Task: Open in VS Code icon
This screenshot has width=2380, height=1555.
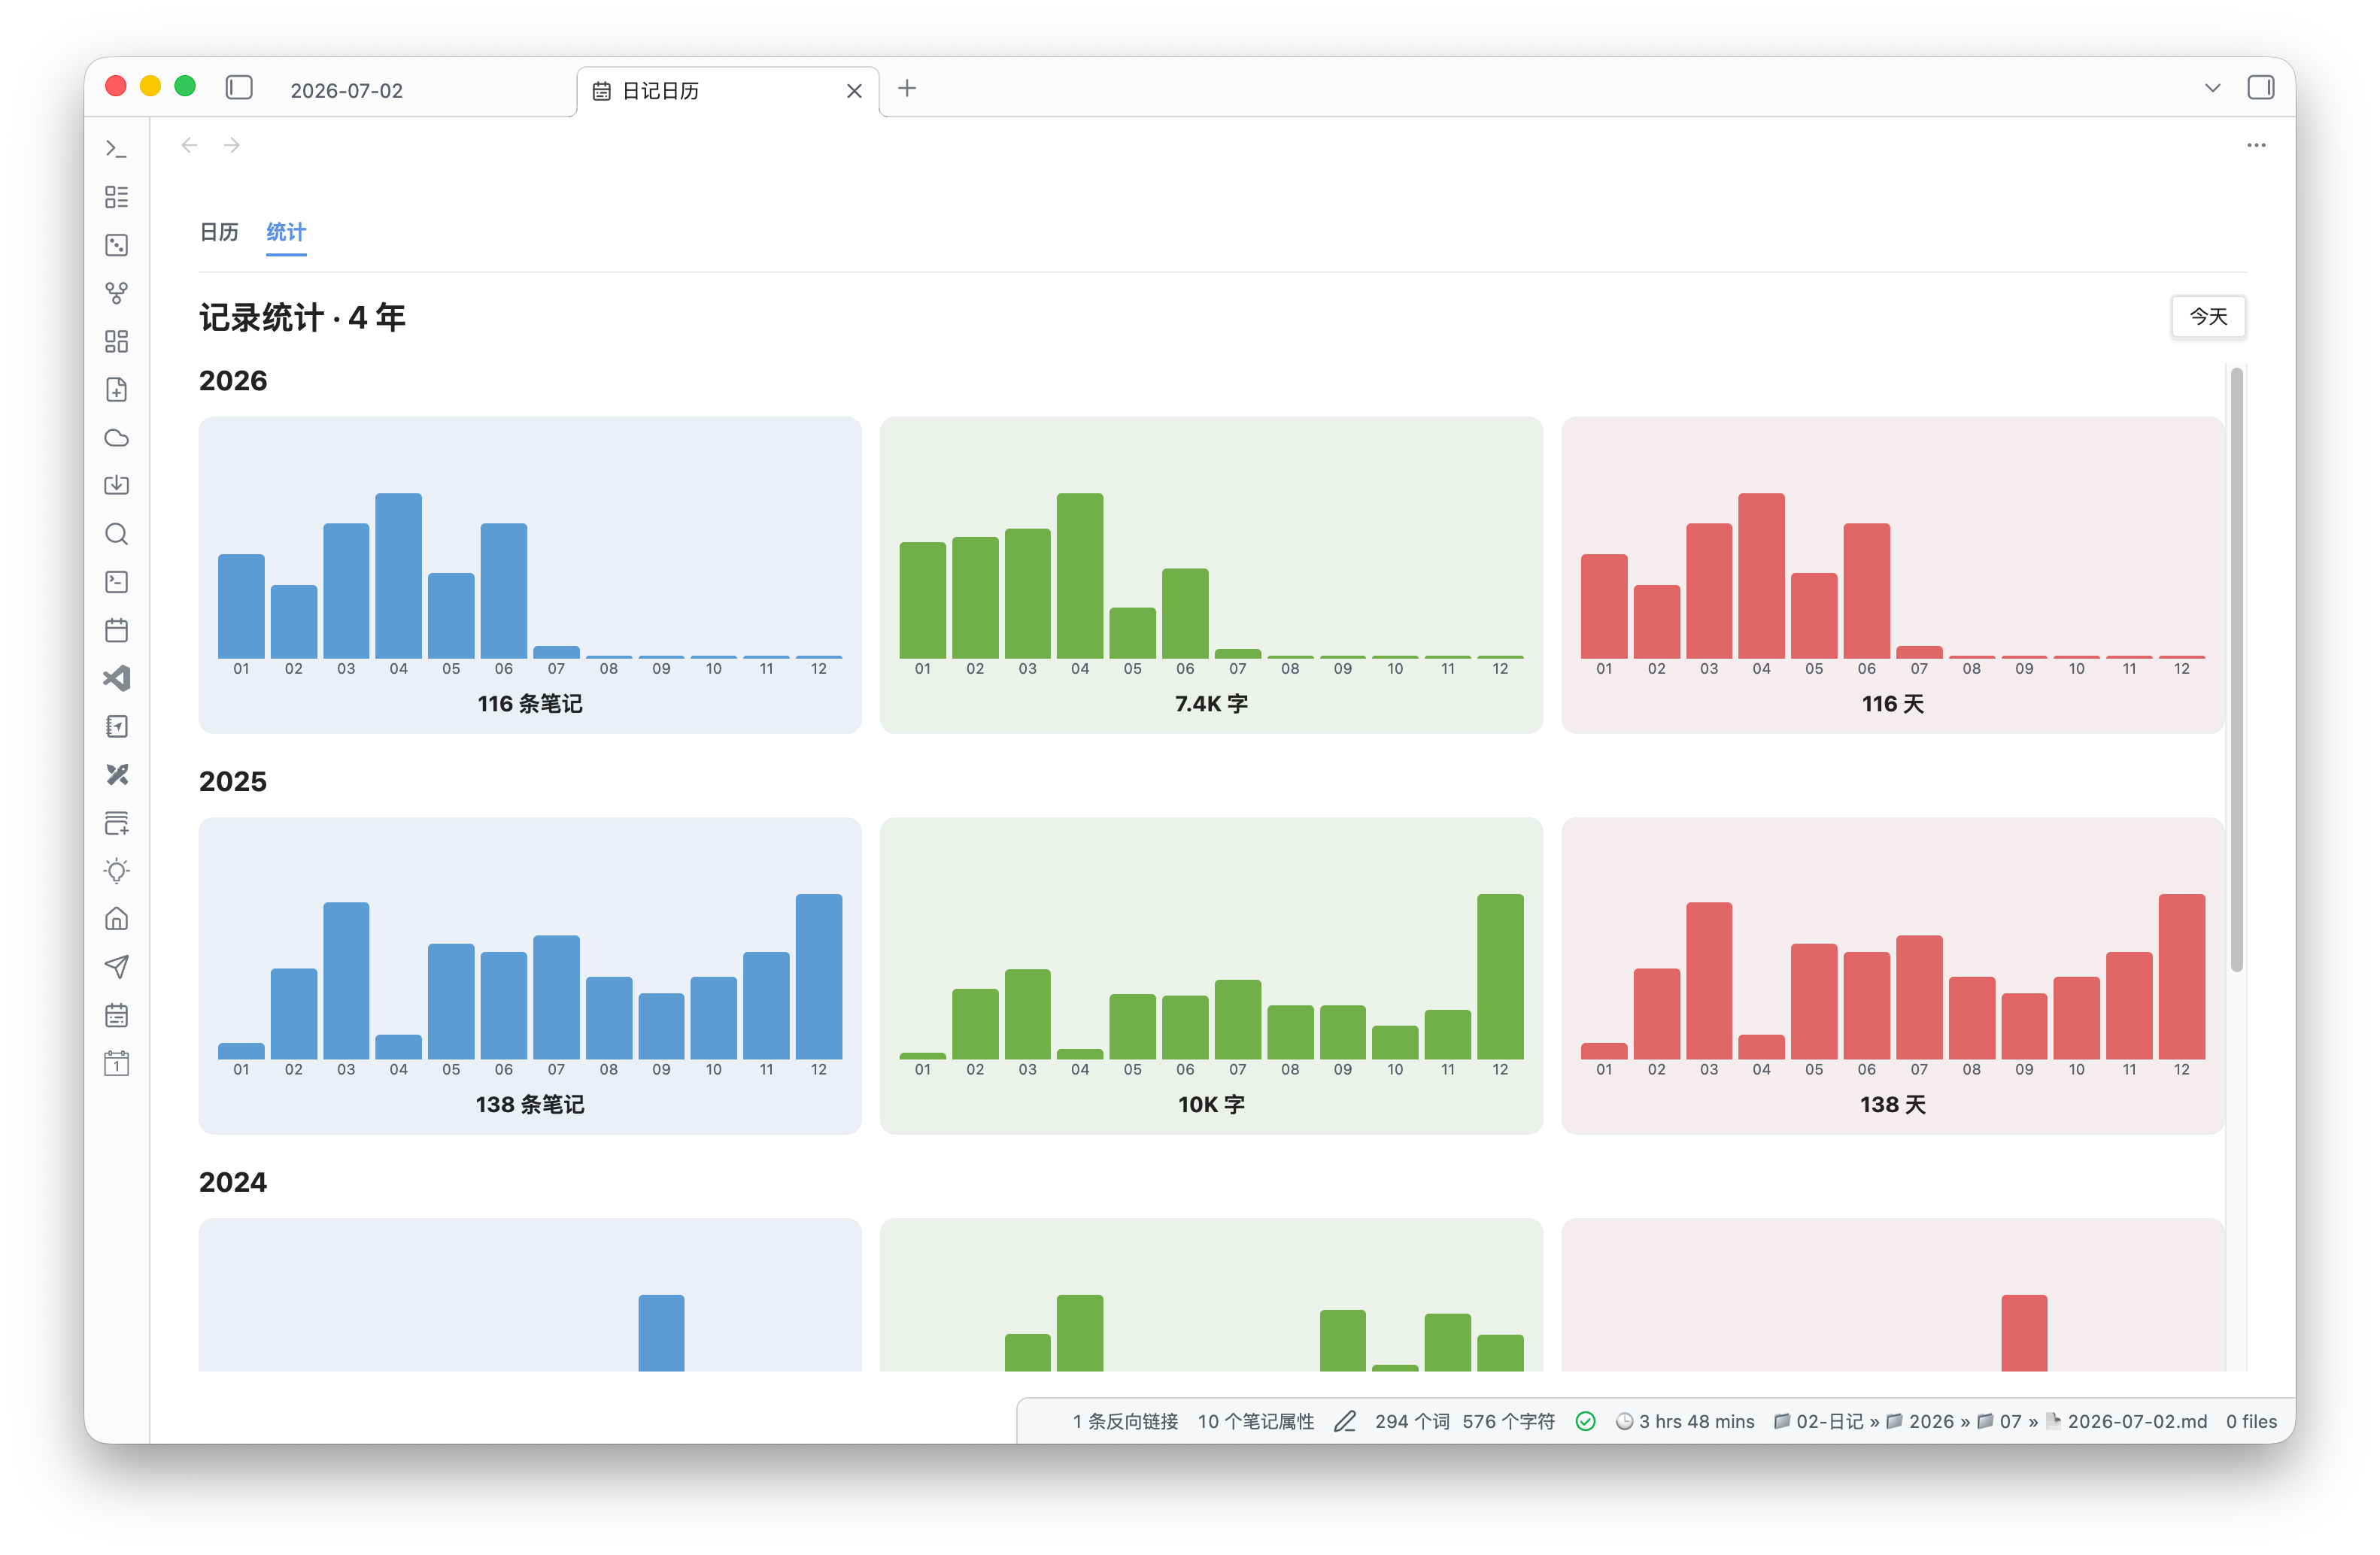Action: click(x=116, y=678)
